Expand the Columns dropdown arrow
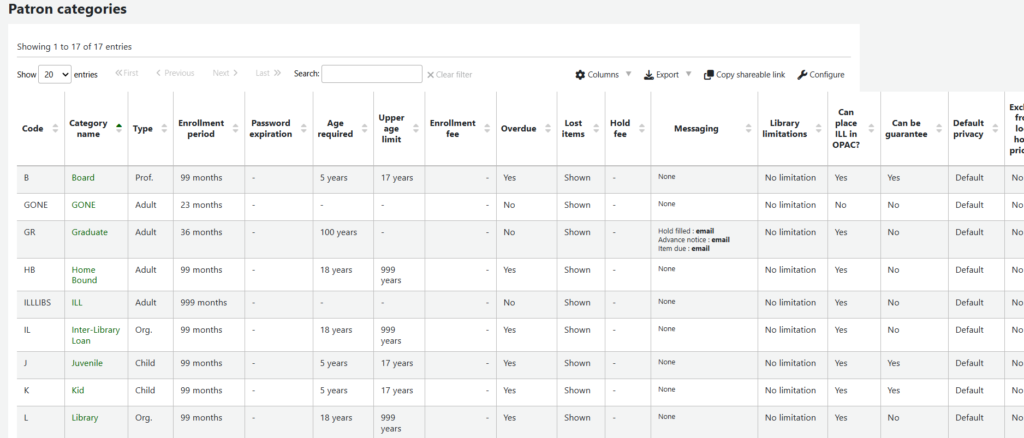This screenshot has height=438, width=1024. coord(628,74)
